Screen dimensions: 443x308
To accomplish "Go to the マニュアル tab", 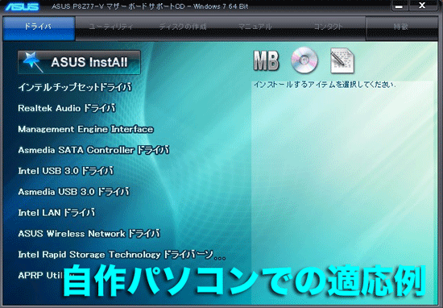I will [255, 27].
